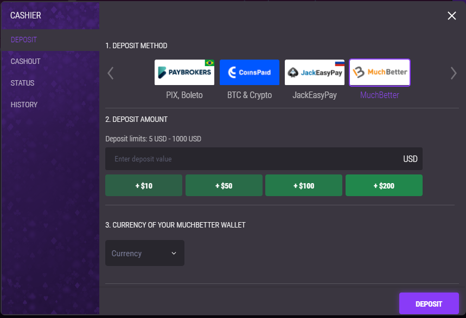Click the purple DEPOSIT button
Viewport: 466px width, 318px height.
point(429,304)
